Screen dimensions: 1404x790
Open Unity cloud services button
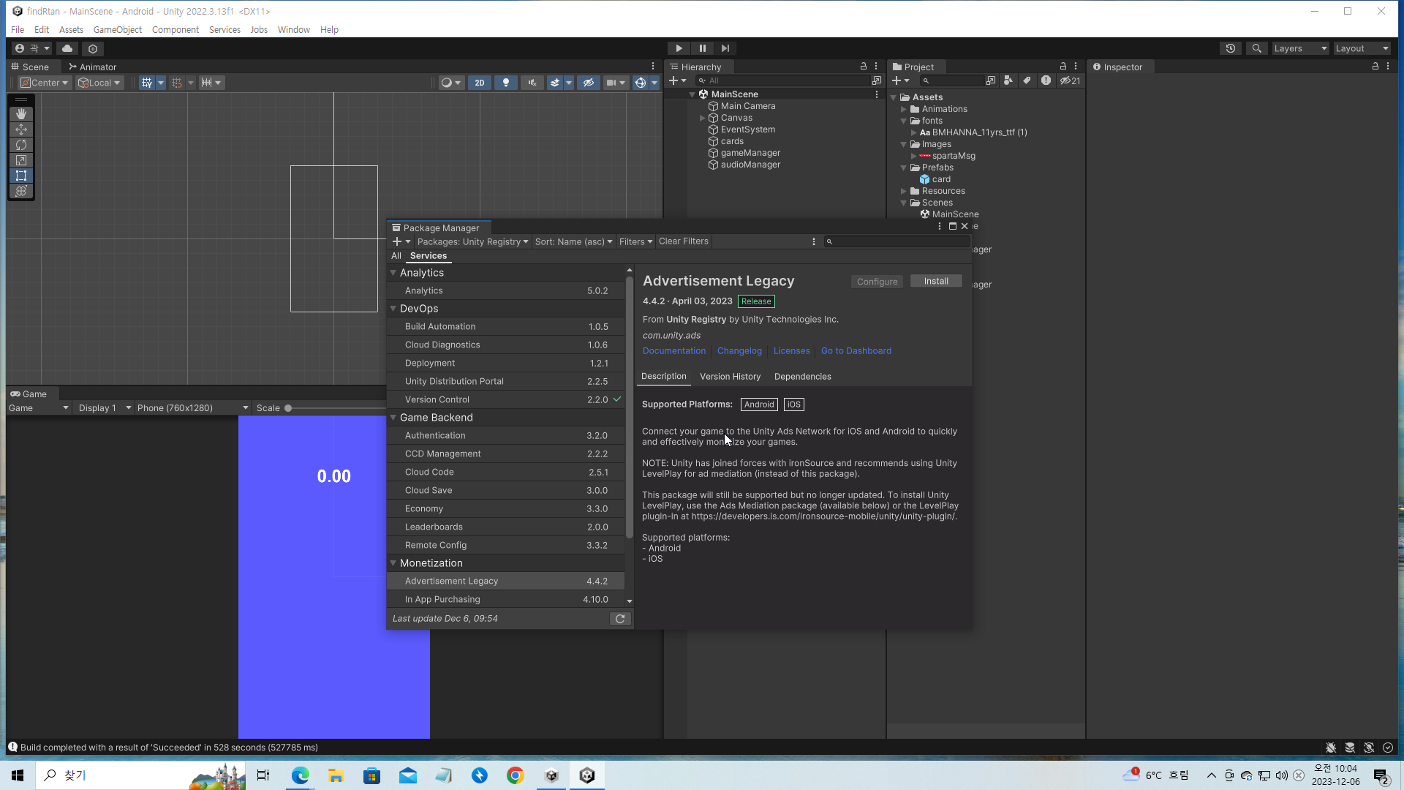tap(67, 48)
